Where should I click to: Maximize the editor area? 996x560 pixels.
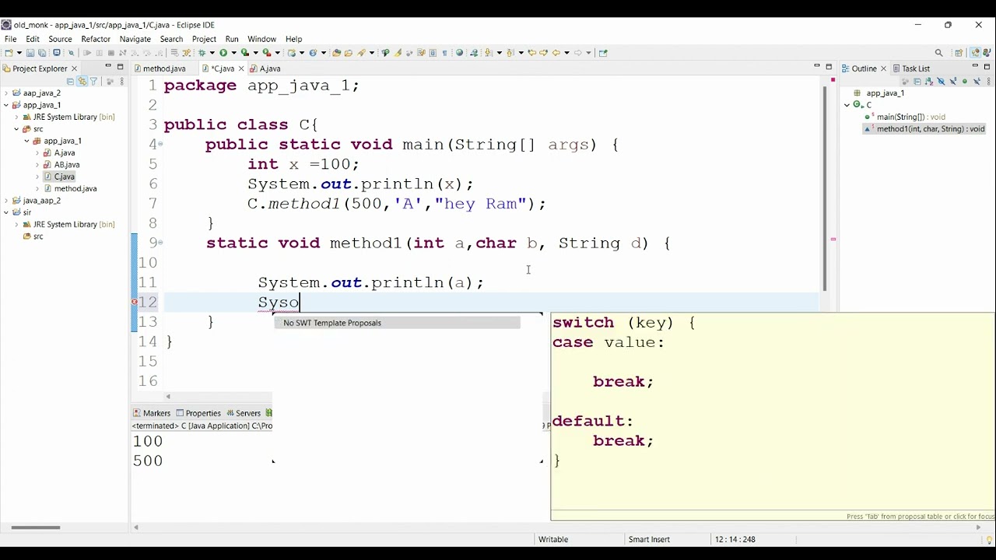tap(829, 67)
